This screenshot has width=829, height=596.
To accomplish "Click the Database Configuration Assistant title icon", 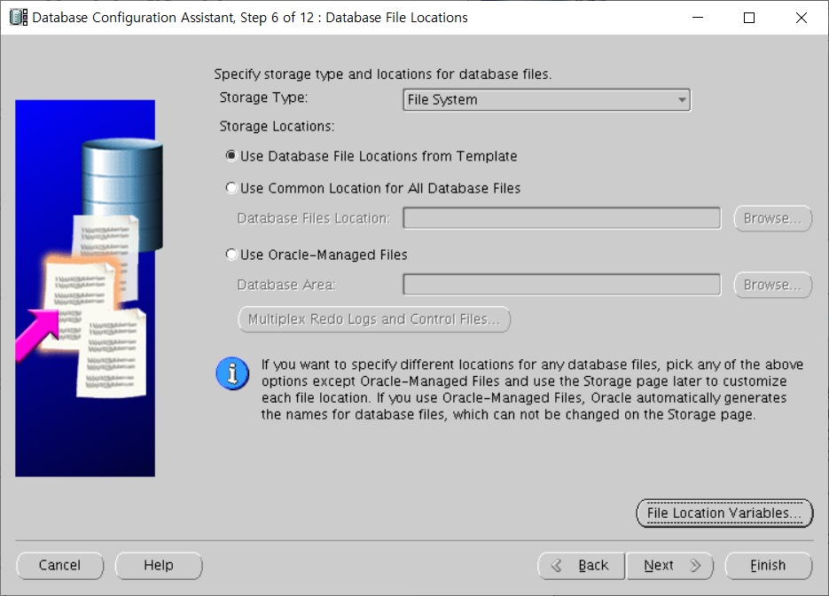I will click(19, 18).
